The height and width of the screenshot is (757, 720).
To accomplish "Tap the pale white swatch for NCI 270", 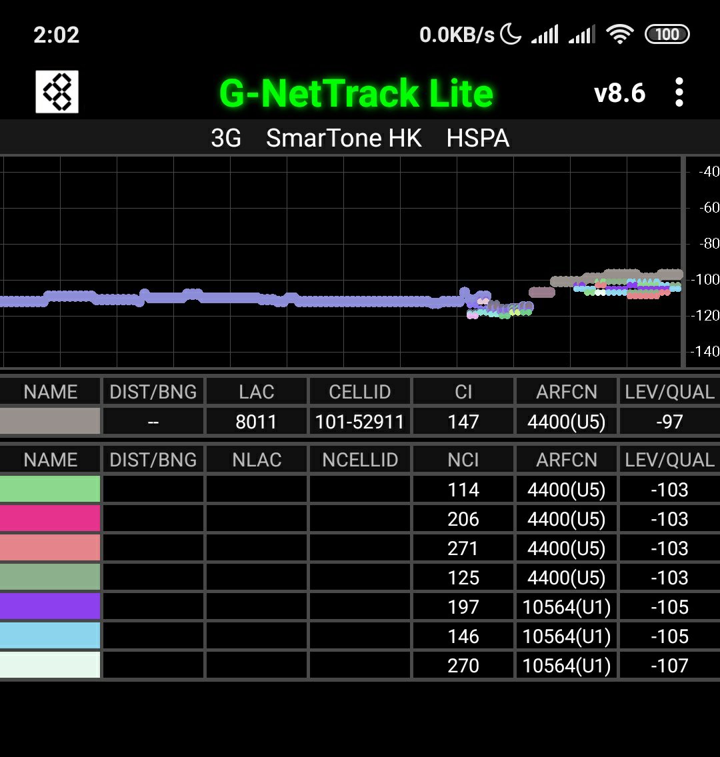I will 50,665.
